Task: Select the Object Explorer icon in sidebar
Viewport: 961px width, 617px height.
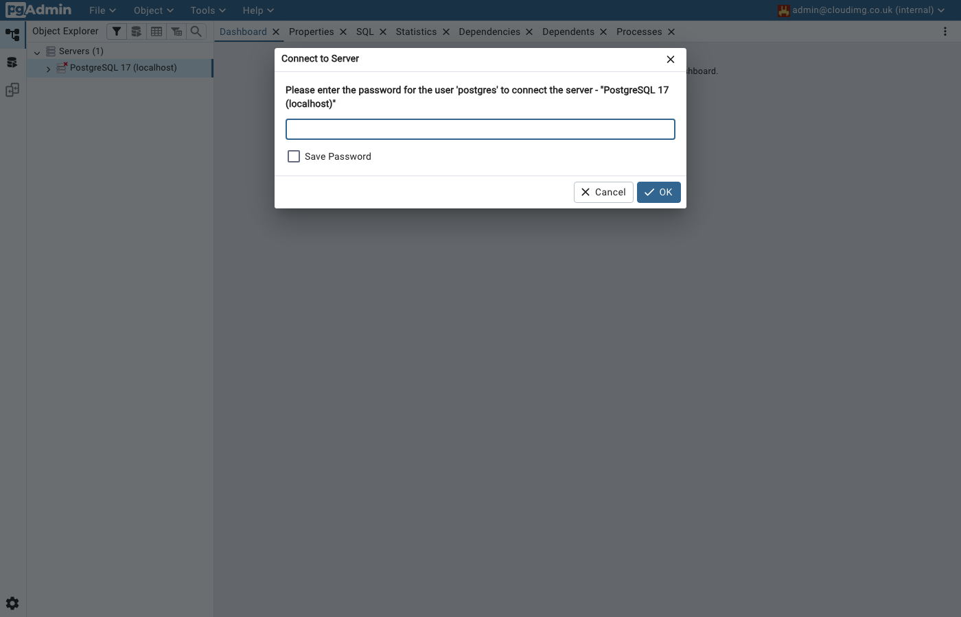Action: coord(12,34)
